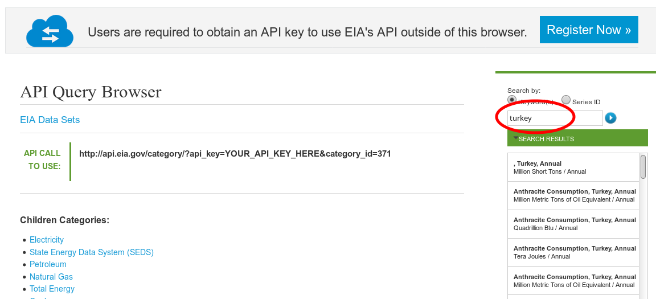Click the API call URL text
The image size is (656, 299).
coord(235,154)
